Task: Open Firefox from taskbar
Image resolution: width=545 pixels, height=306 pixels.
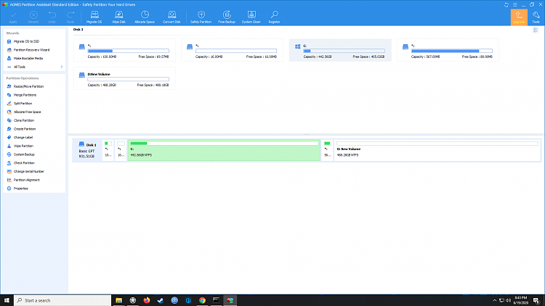Action: pyautogui.click(x=147, y=300)
